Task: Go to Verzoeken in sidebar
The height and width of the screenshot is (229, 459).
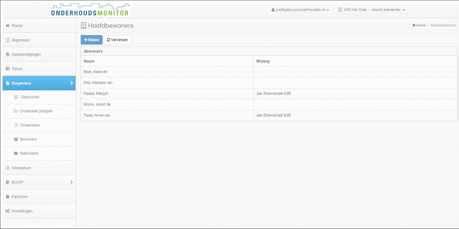Action: (21, 168)
